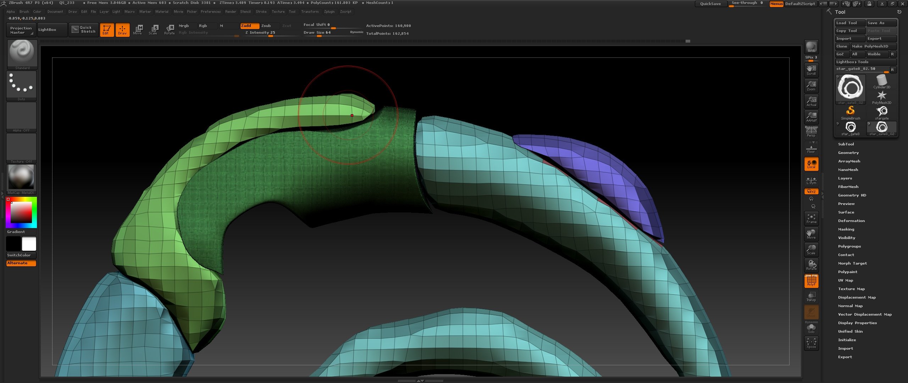
Task: Open the Zplugin menu
Action: [x=329, y=11]
